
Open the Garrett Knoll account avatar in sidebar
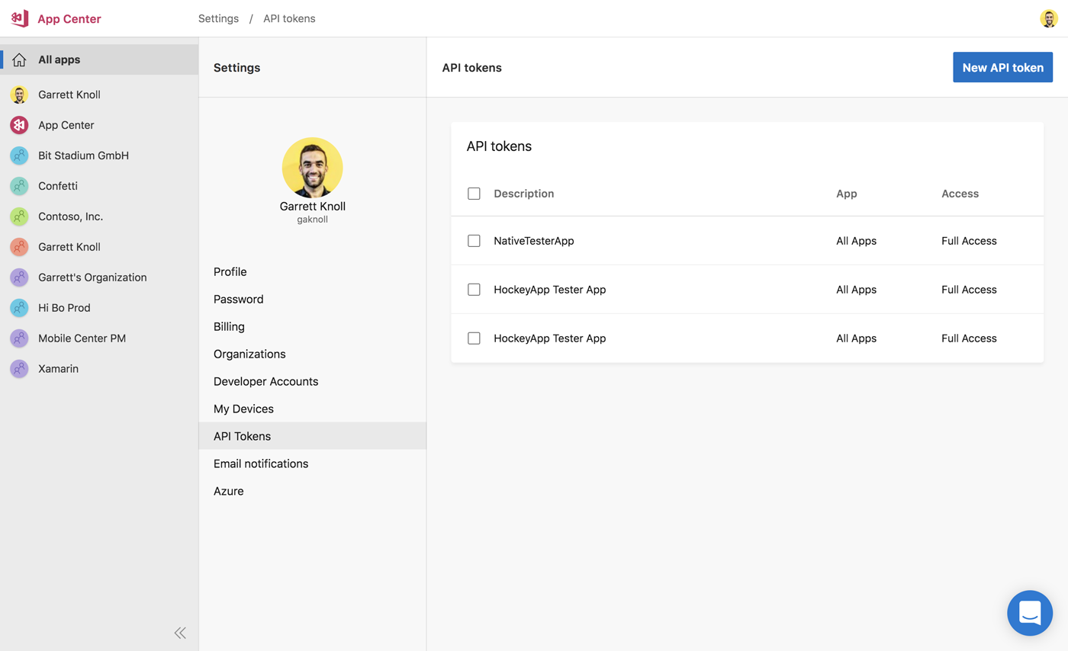18,95
